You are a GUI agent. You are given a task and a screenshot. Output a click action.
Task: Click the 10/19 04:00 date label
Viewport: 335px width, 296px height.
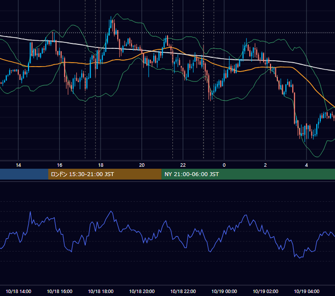[x=306, y=291]
